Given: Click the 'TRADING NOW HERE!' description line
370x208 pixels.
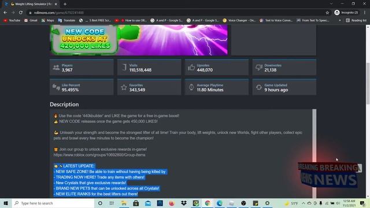Looking at the screenshot, I should click(x=99, y=177).
